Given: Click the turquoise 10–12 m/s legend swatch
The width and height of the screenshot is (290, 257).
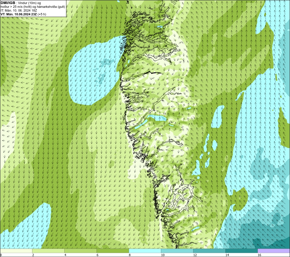Looking at the screenshot, I should point(177,251).
